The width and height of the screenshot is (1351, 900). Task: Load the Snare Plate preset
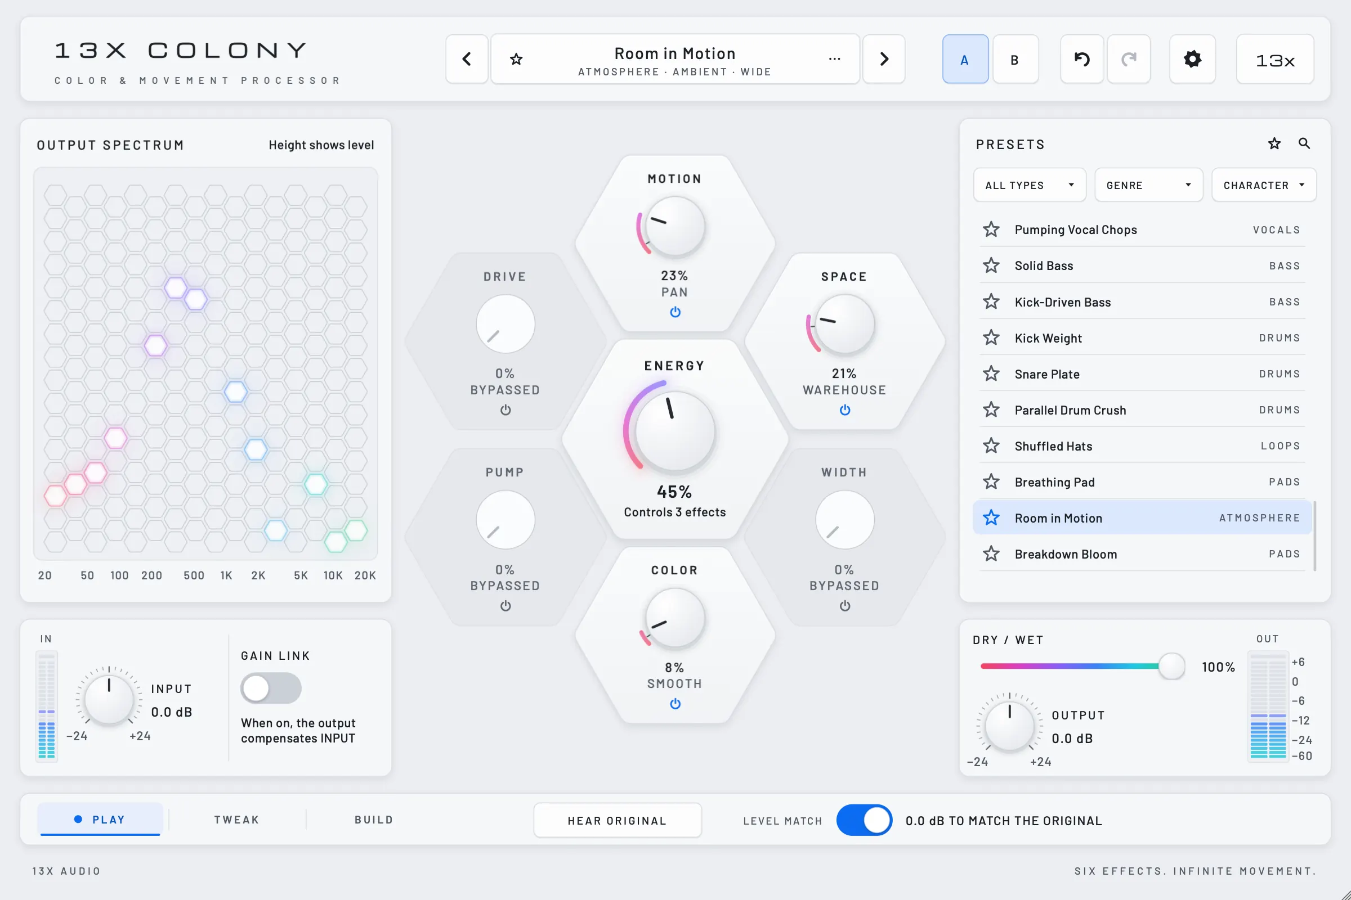click(1142, 373)
